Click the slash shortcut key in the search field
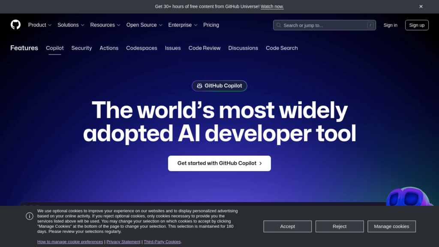Screen dimensions: 439x247 [x=370, y=25]
